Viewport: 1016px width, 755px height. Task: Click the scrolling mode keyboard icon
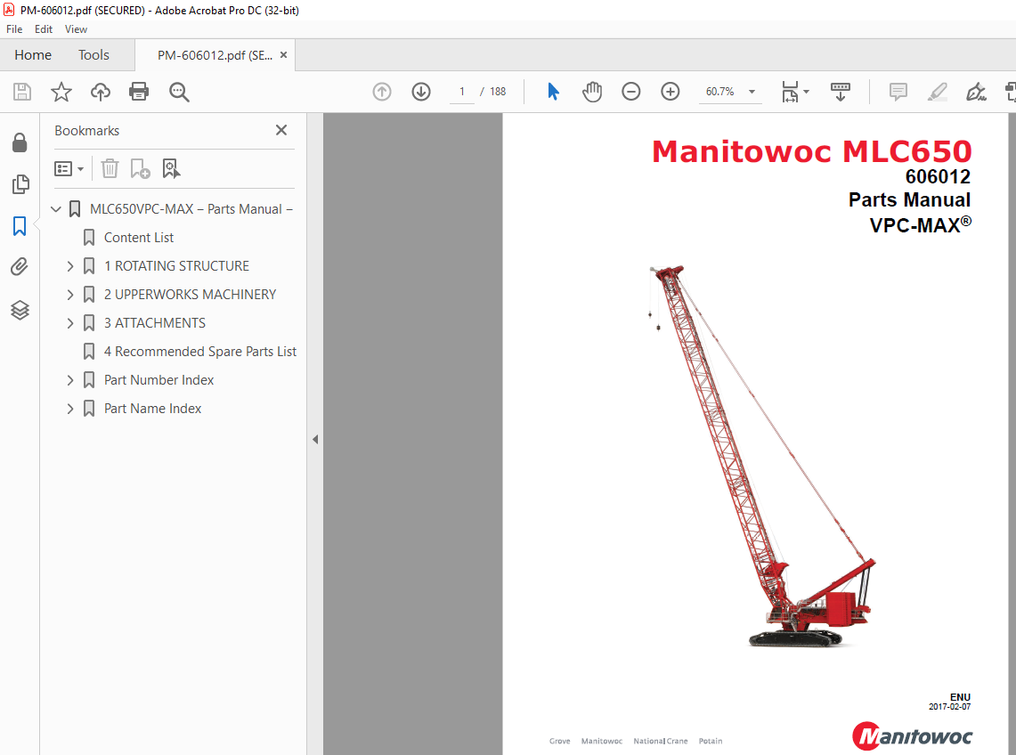pos(840,92)
